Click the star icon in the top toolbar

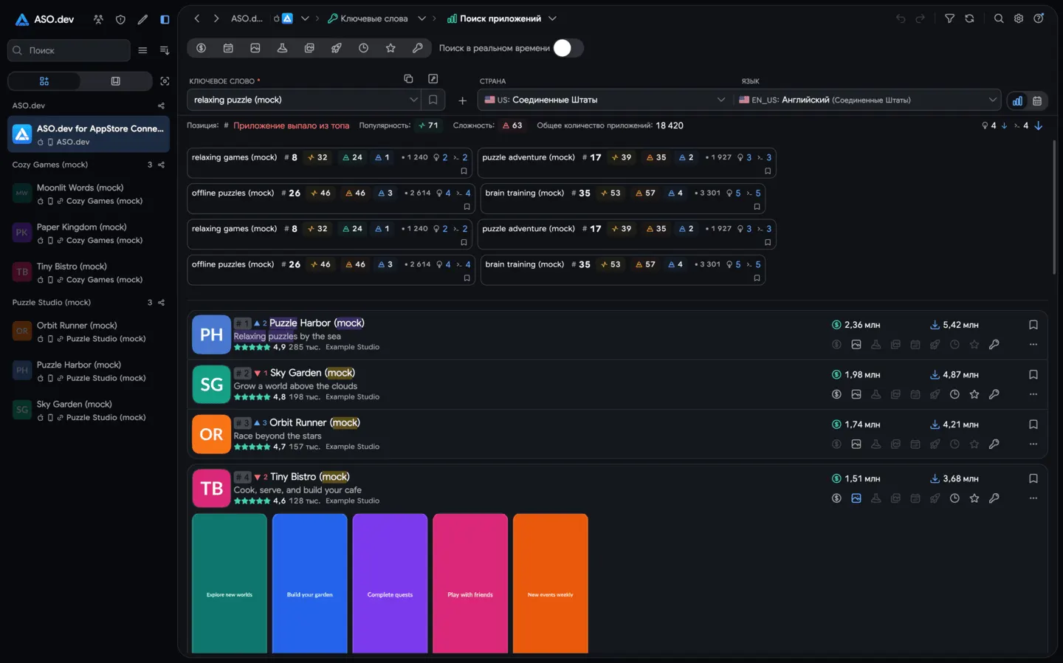(391, 48)
